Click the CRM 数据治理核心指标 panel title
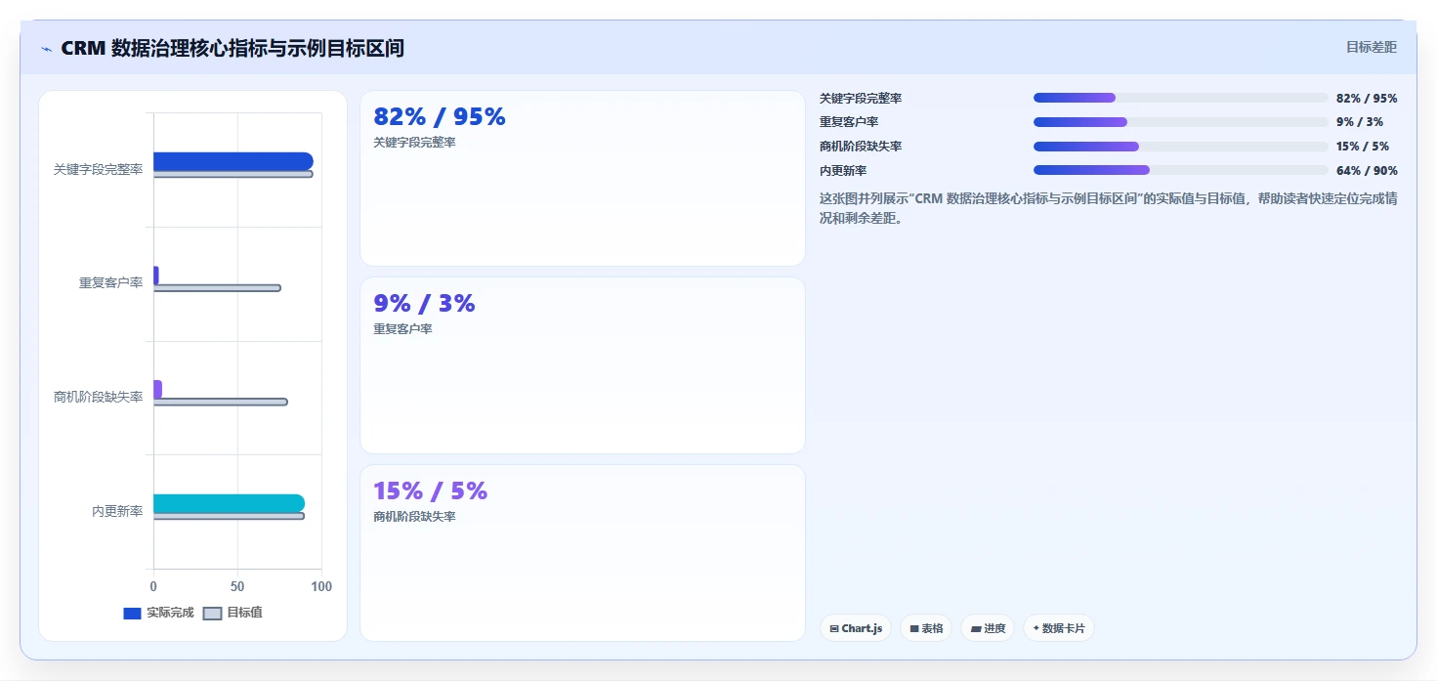1437x681 pixels. coord(232,48)
